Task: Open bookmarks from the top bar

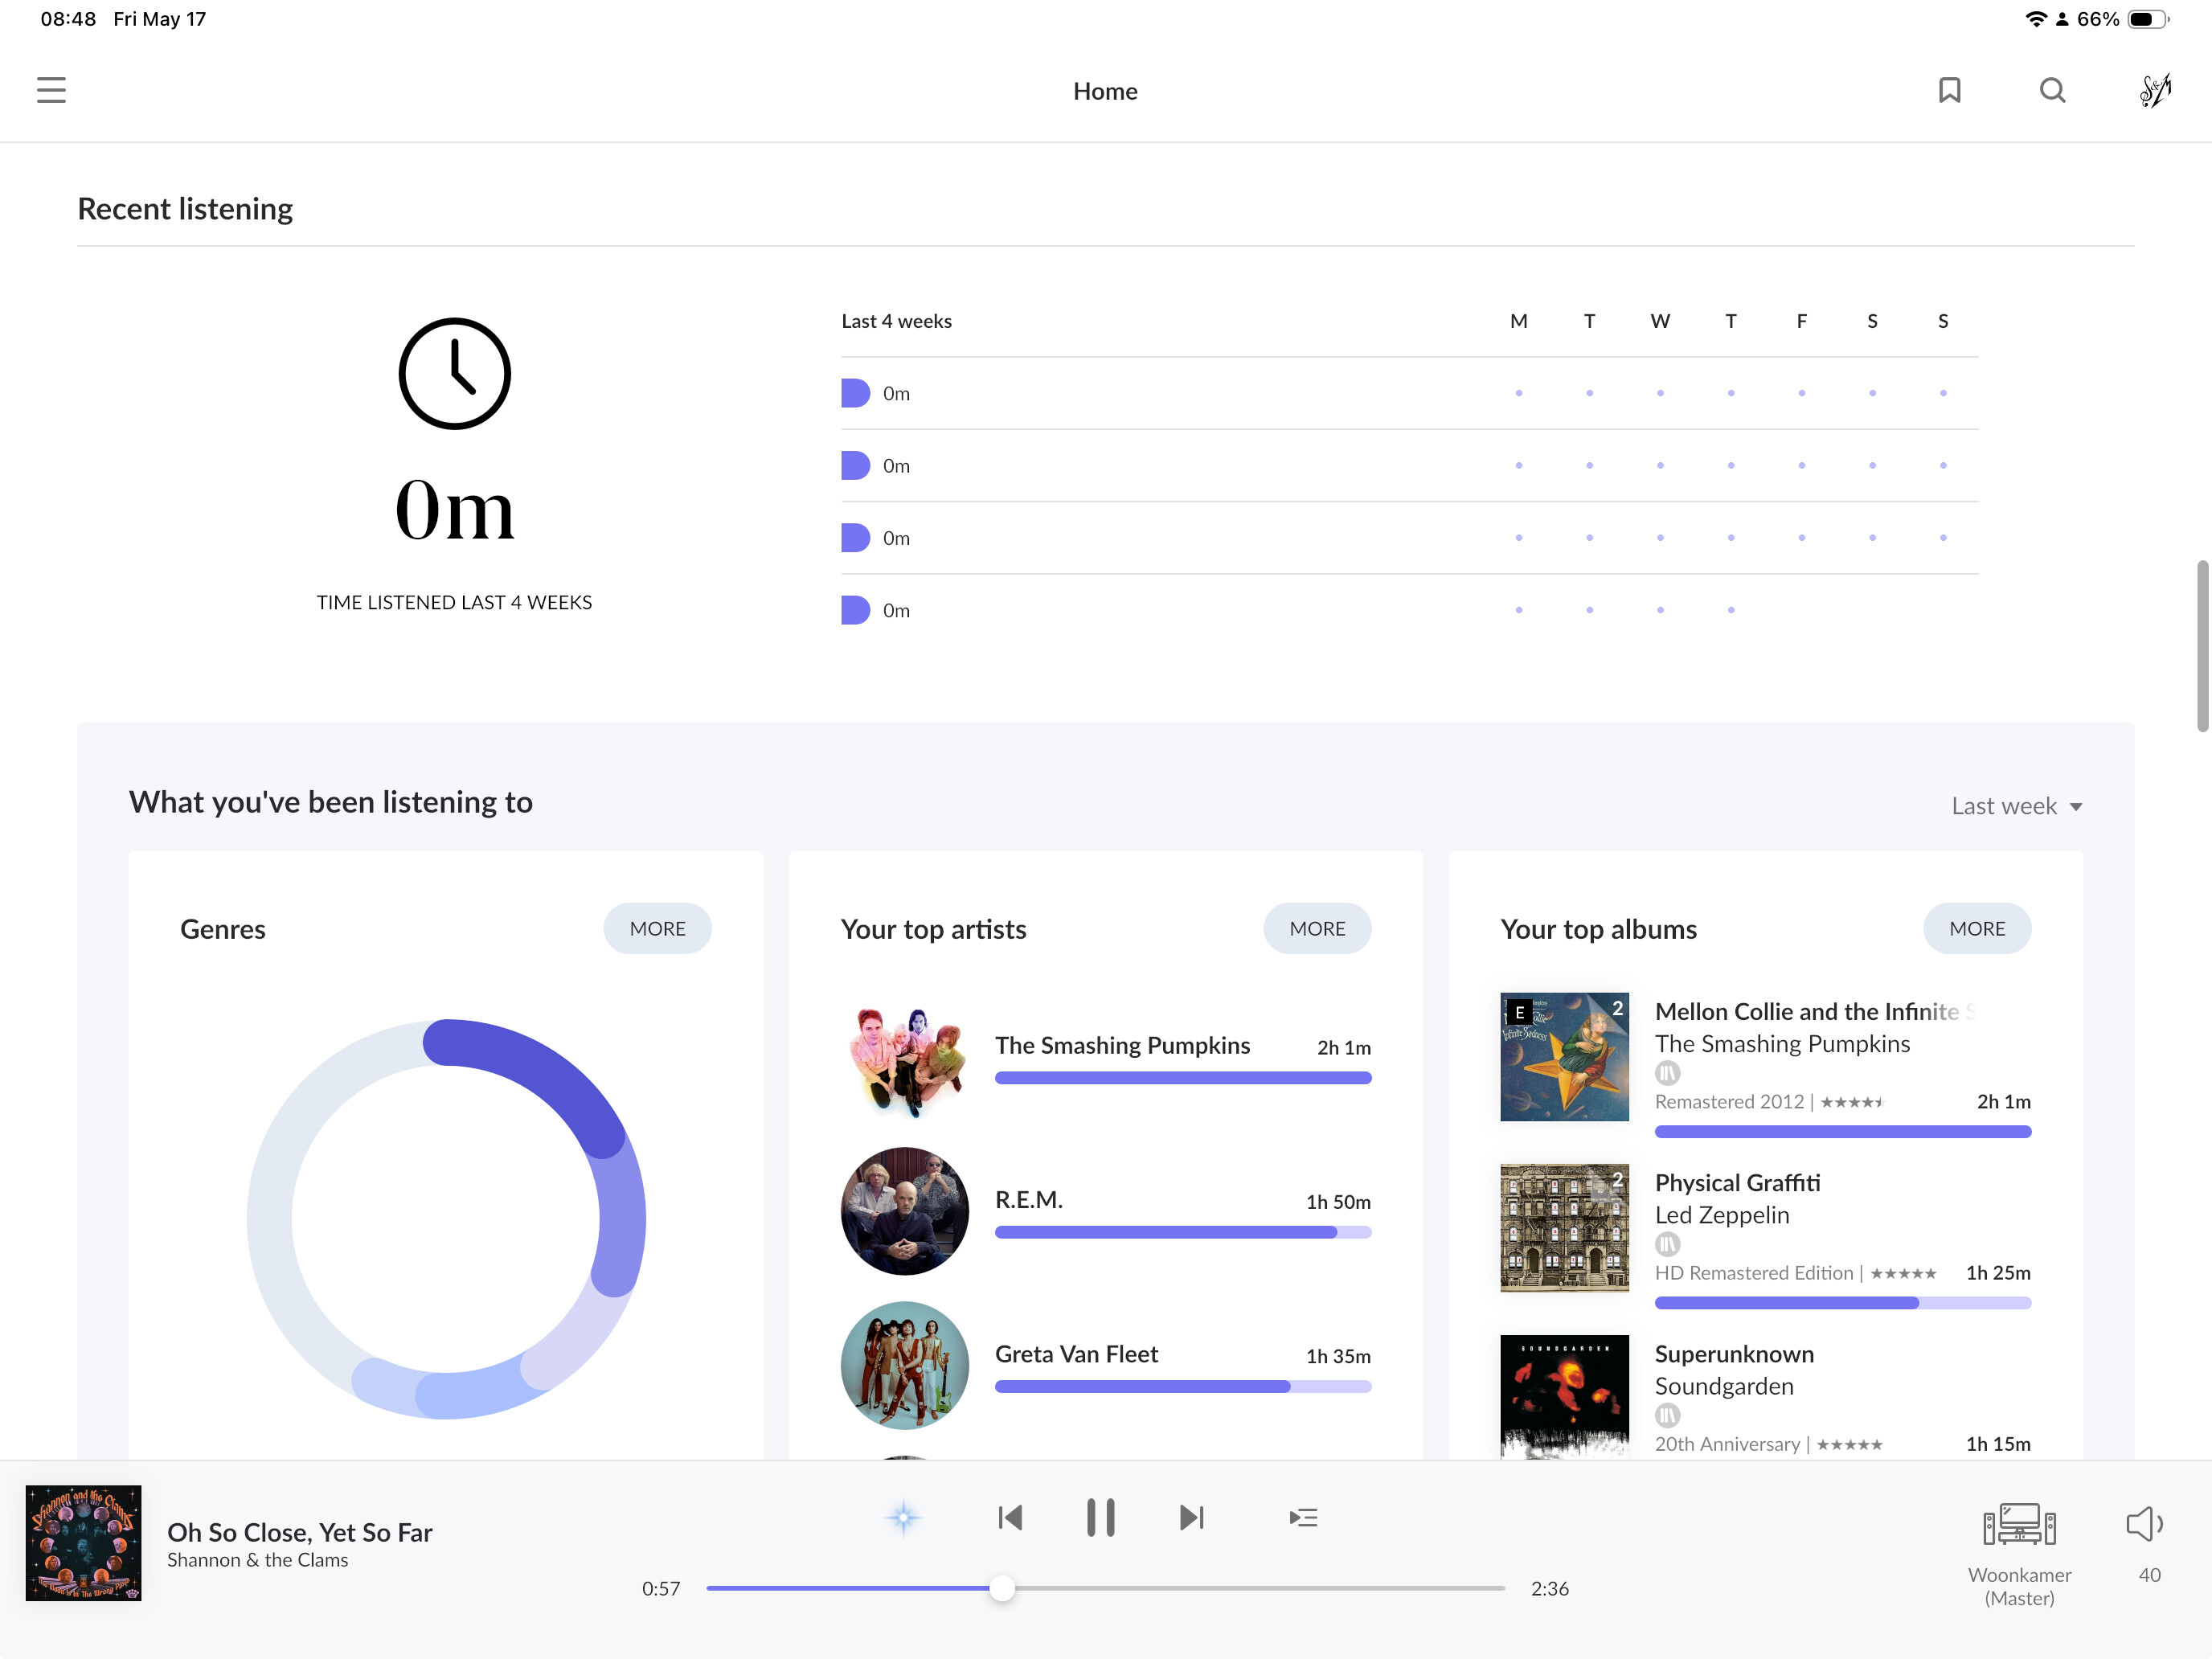Action: 1949,90
